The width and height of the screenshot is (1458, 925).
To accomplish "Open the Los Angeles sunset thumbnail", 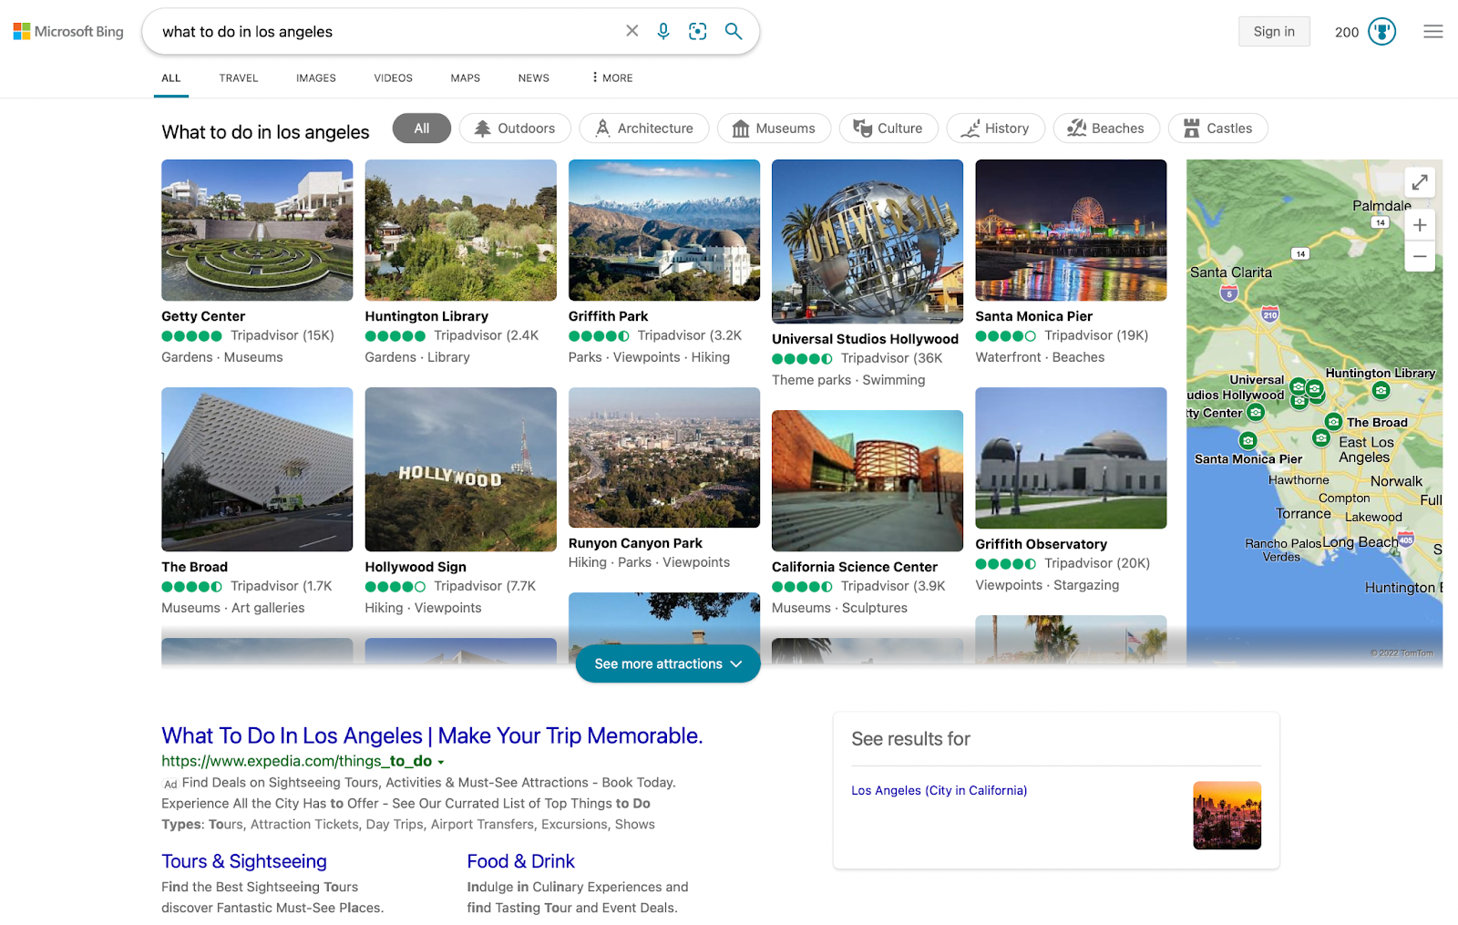I will point(1227,816).
